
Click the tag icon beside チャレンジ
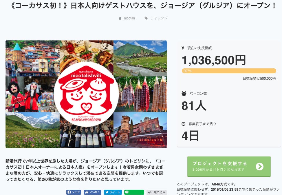(146, 18)
